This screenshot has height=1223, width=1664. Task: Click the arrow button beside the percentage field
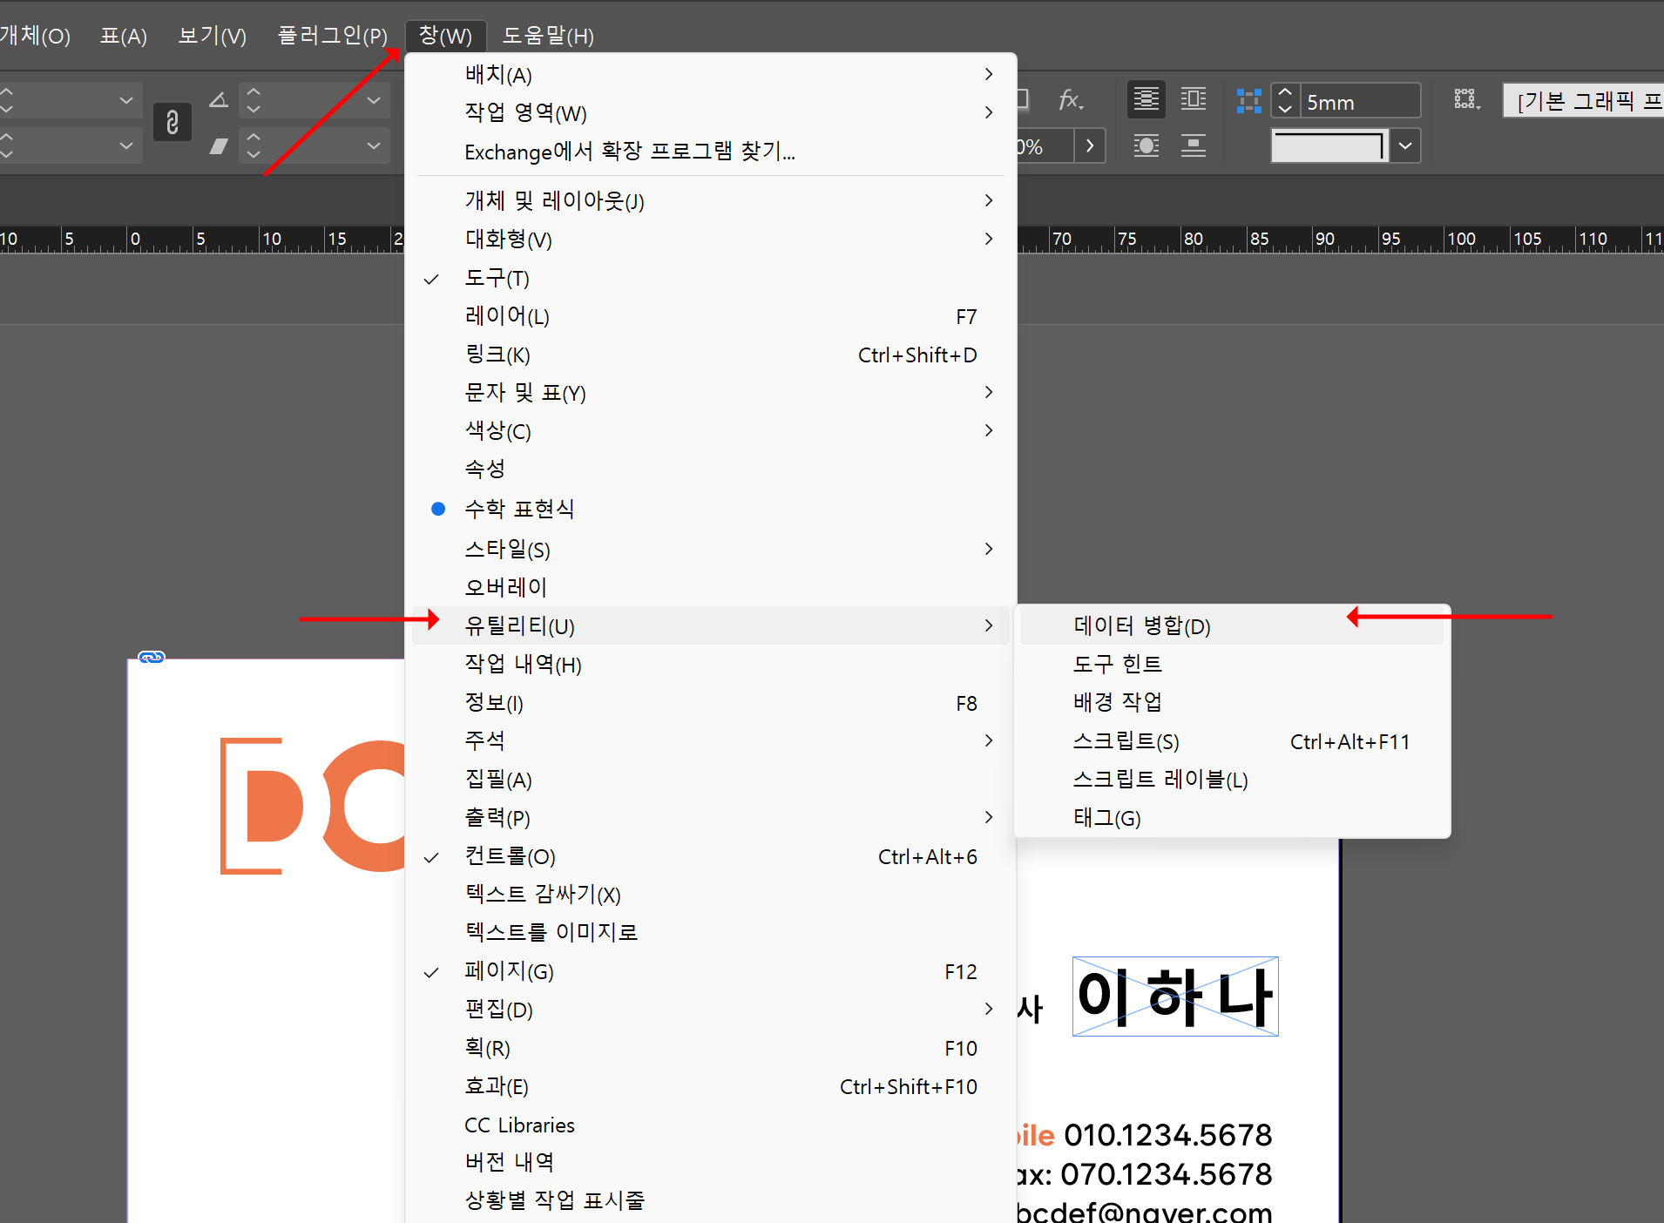coord(1092,145)
